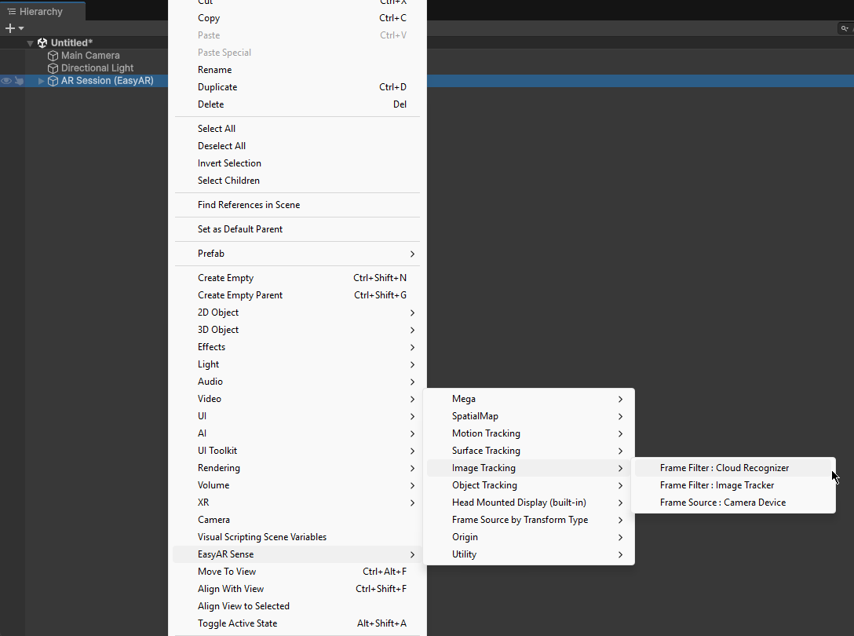Choose Frame Source : Camera Device
Screen dimensions: 854x636
pos(722,503)
